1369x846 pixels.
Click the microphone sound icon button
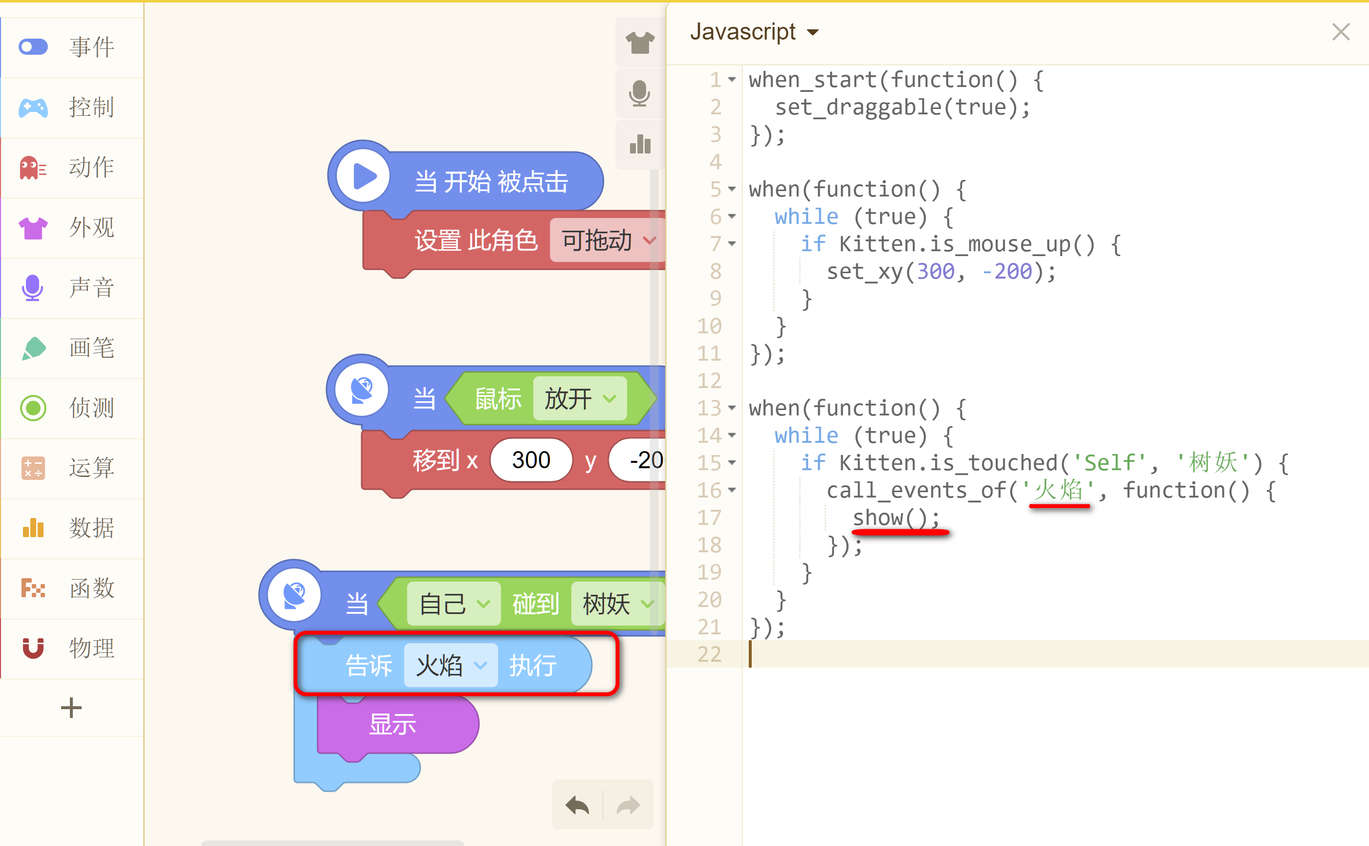pos(639,93)
